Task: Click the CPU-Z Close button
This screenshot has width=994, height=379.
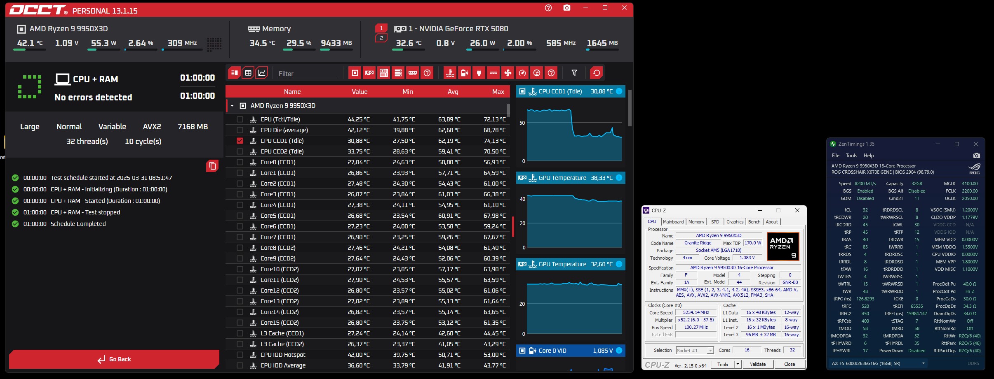Action: (790, 364)
